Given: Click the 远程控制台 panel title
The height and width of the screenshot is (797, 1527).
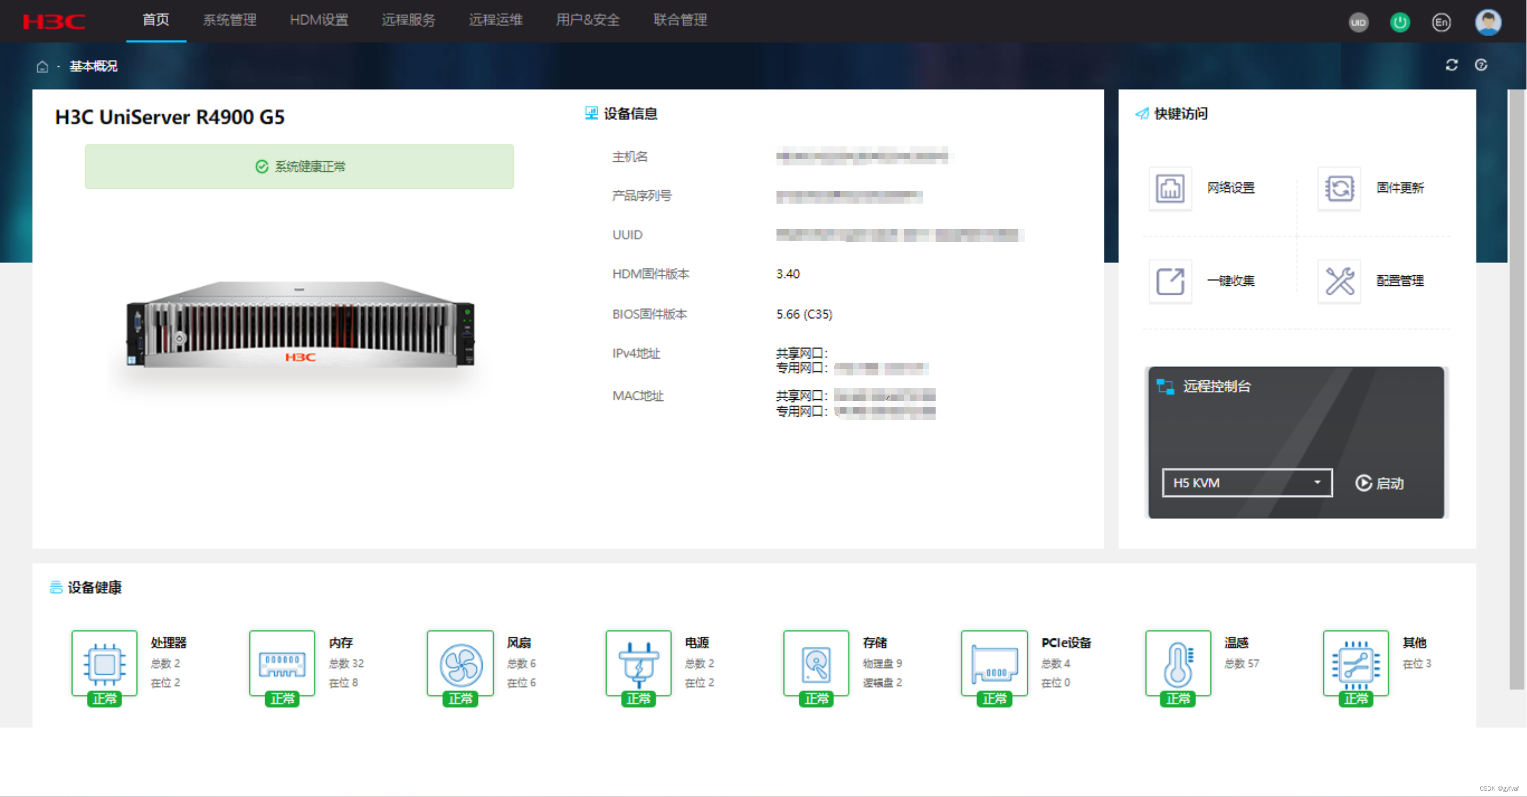Looking at the screenshot, I should [1216, 387].
